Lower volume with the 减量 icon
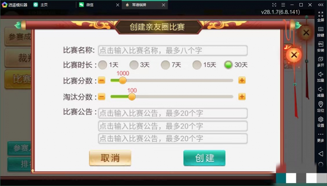This screenshot has width=327, height=186. point(321,92)
